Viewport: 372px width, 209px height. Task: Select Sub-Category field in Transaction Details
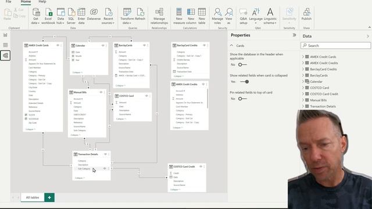(x=84, y=169)
